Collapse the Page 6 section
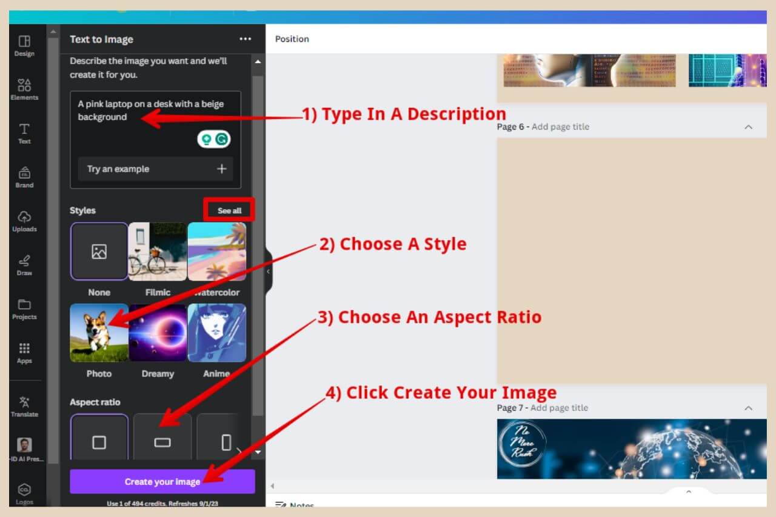776x517 pixels. pyautogui.click(x=749, y=127)
